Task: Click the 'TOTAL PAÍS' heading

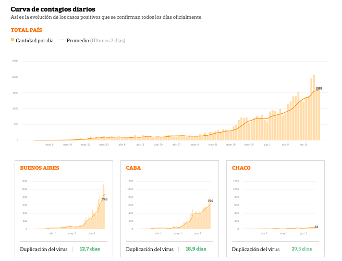Action: click(x=26, y=30)
